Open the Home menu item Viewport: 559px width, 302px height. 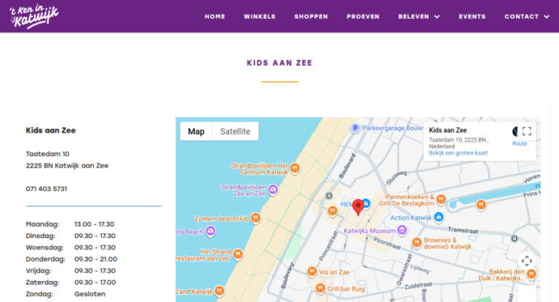pyautogui.click(x=215, y=17)
